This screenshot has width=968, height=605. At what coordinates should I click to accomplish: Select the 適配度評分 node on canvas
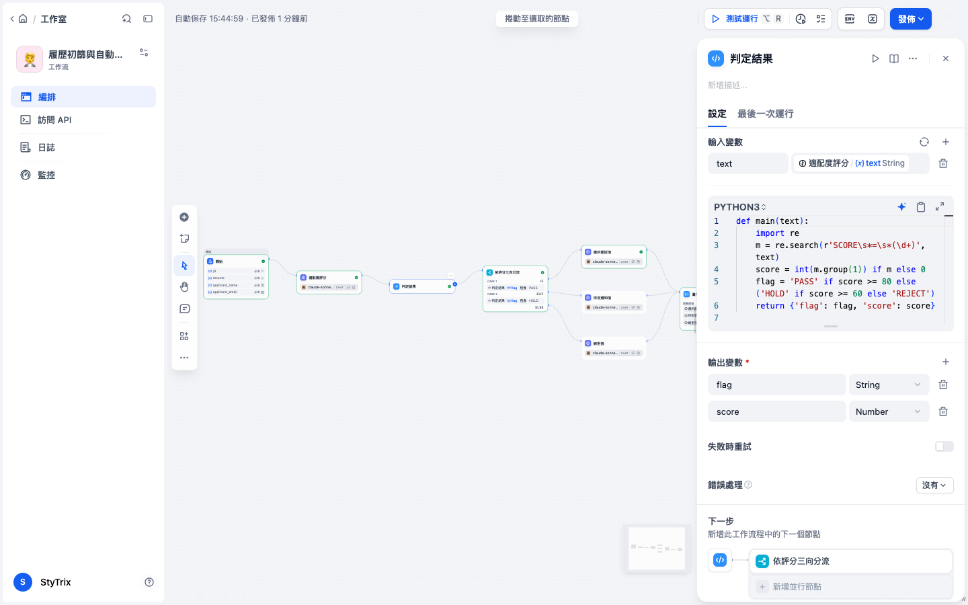click(x=329, y=282)
